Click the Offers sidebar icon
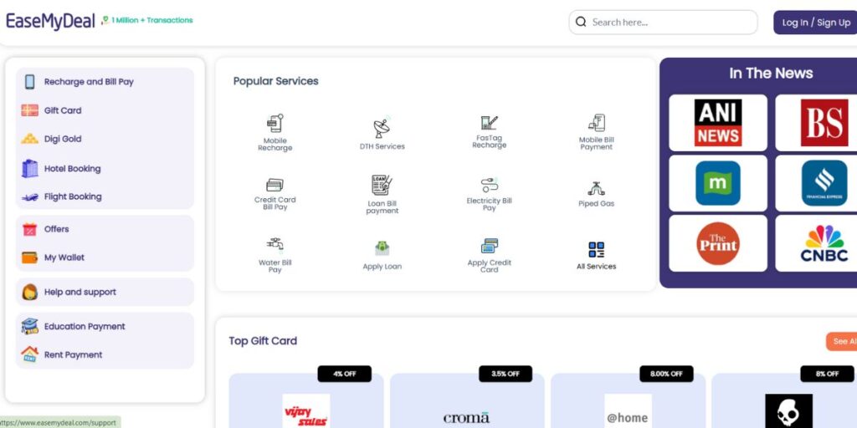 [29, 229]
